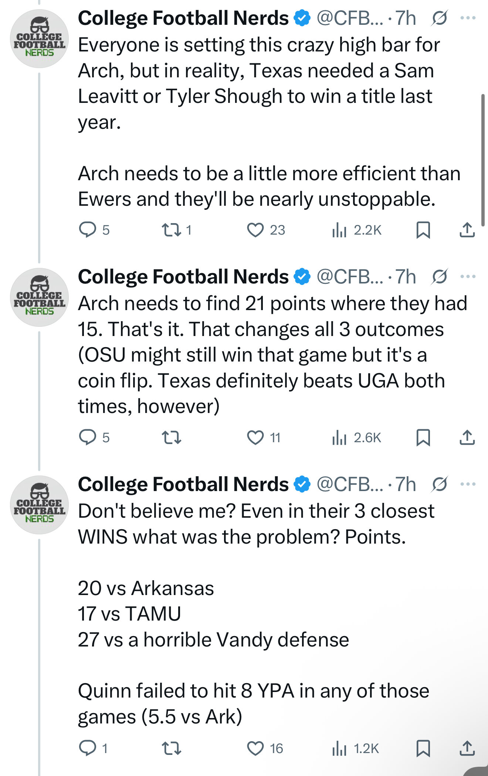Click the vertical scrollbar on the right edge
The height and width of the screenshot is (776, 488).
pos(483,160)
